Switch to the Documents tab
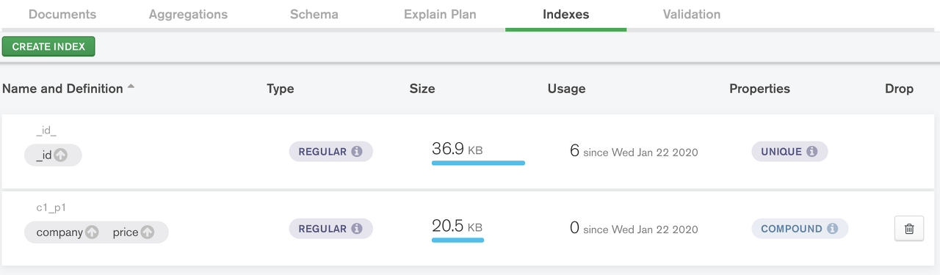The image size is (940, 275). (x=62, y=15)
